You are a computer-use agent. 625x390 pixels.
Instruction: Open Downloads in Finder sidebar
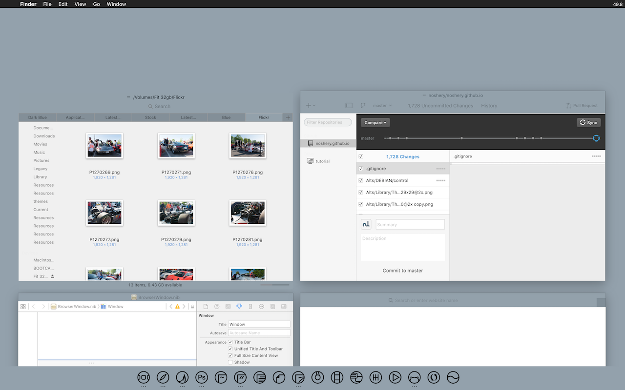coord(44,136)
